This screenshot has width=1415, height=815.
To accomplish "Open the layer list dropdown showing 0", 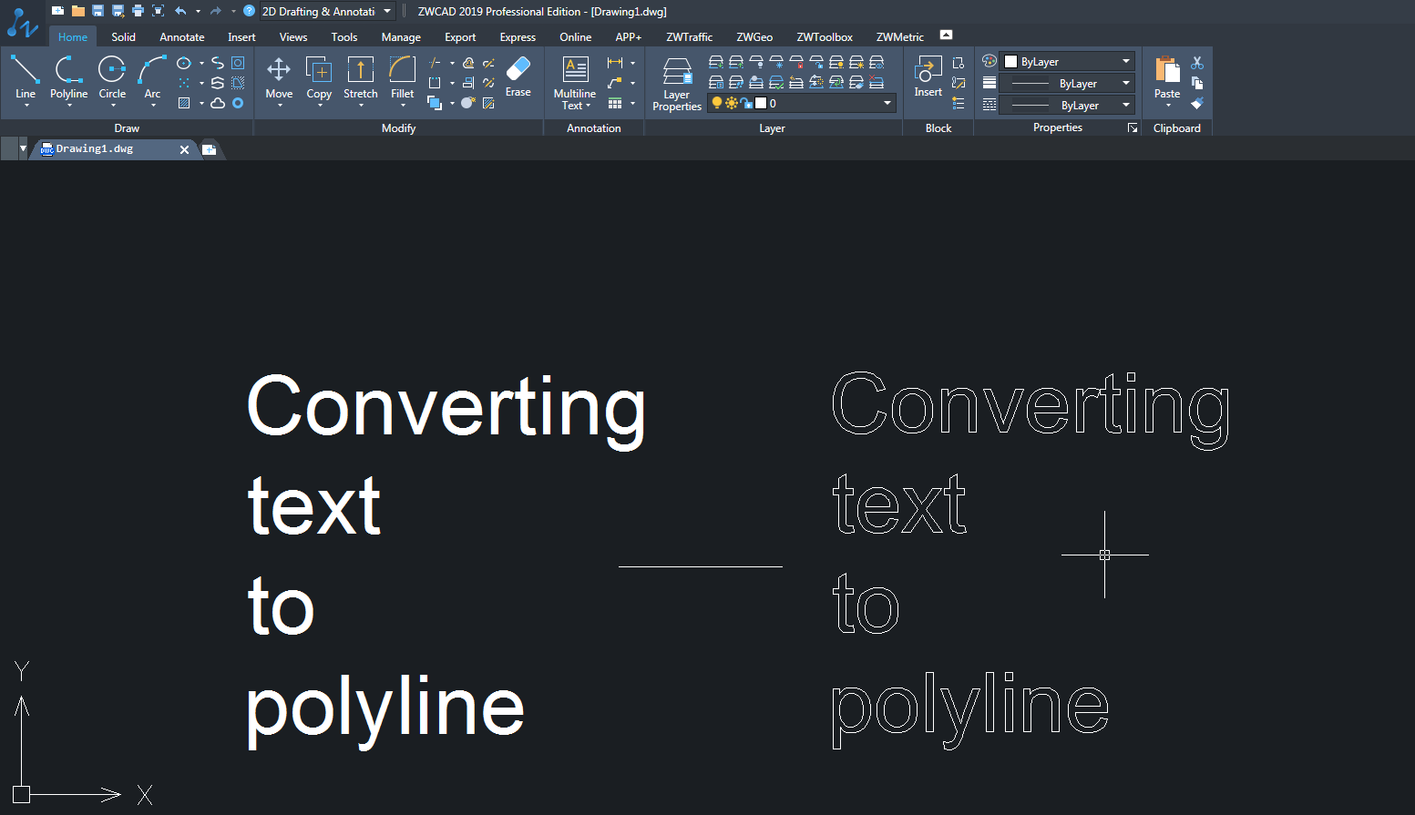I will point(887,103).
